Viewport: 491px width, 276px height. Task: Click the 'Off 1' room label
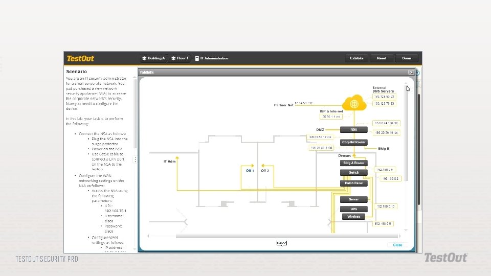250,171
